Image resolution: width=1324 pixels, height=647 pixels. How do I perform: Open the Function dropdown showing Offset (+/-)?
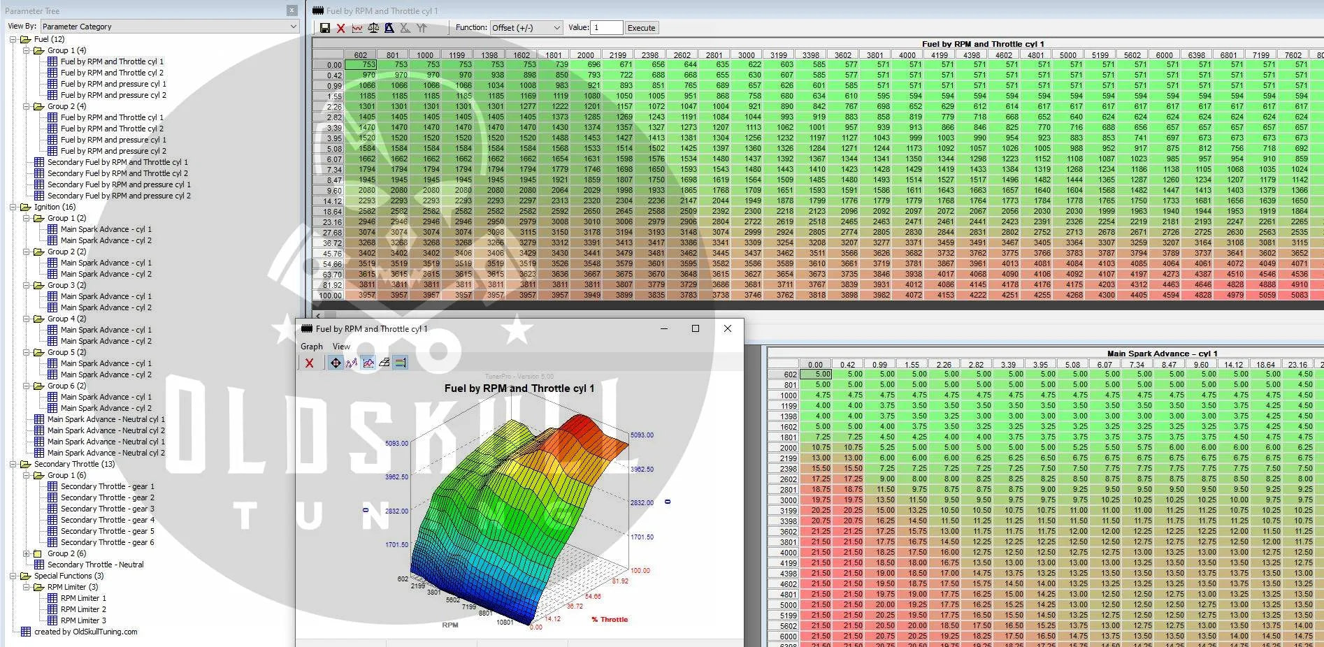pyautogui.click(x=526, y=28)
